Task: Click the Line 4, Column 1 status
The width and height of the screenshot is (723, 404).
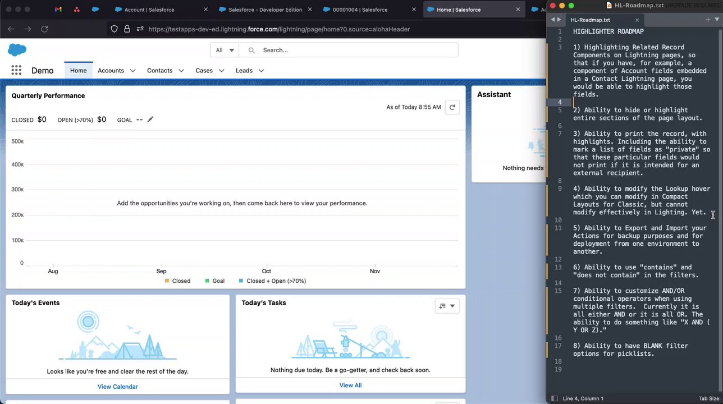Action: coord(583,398)
